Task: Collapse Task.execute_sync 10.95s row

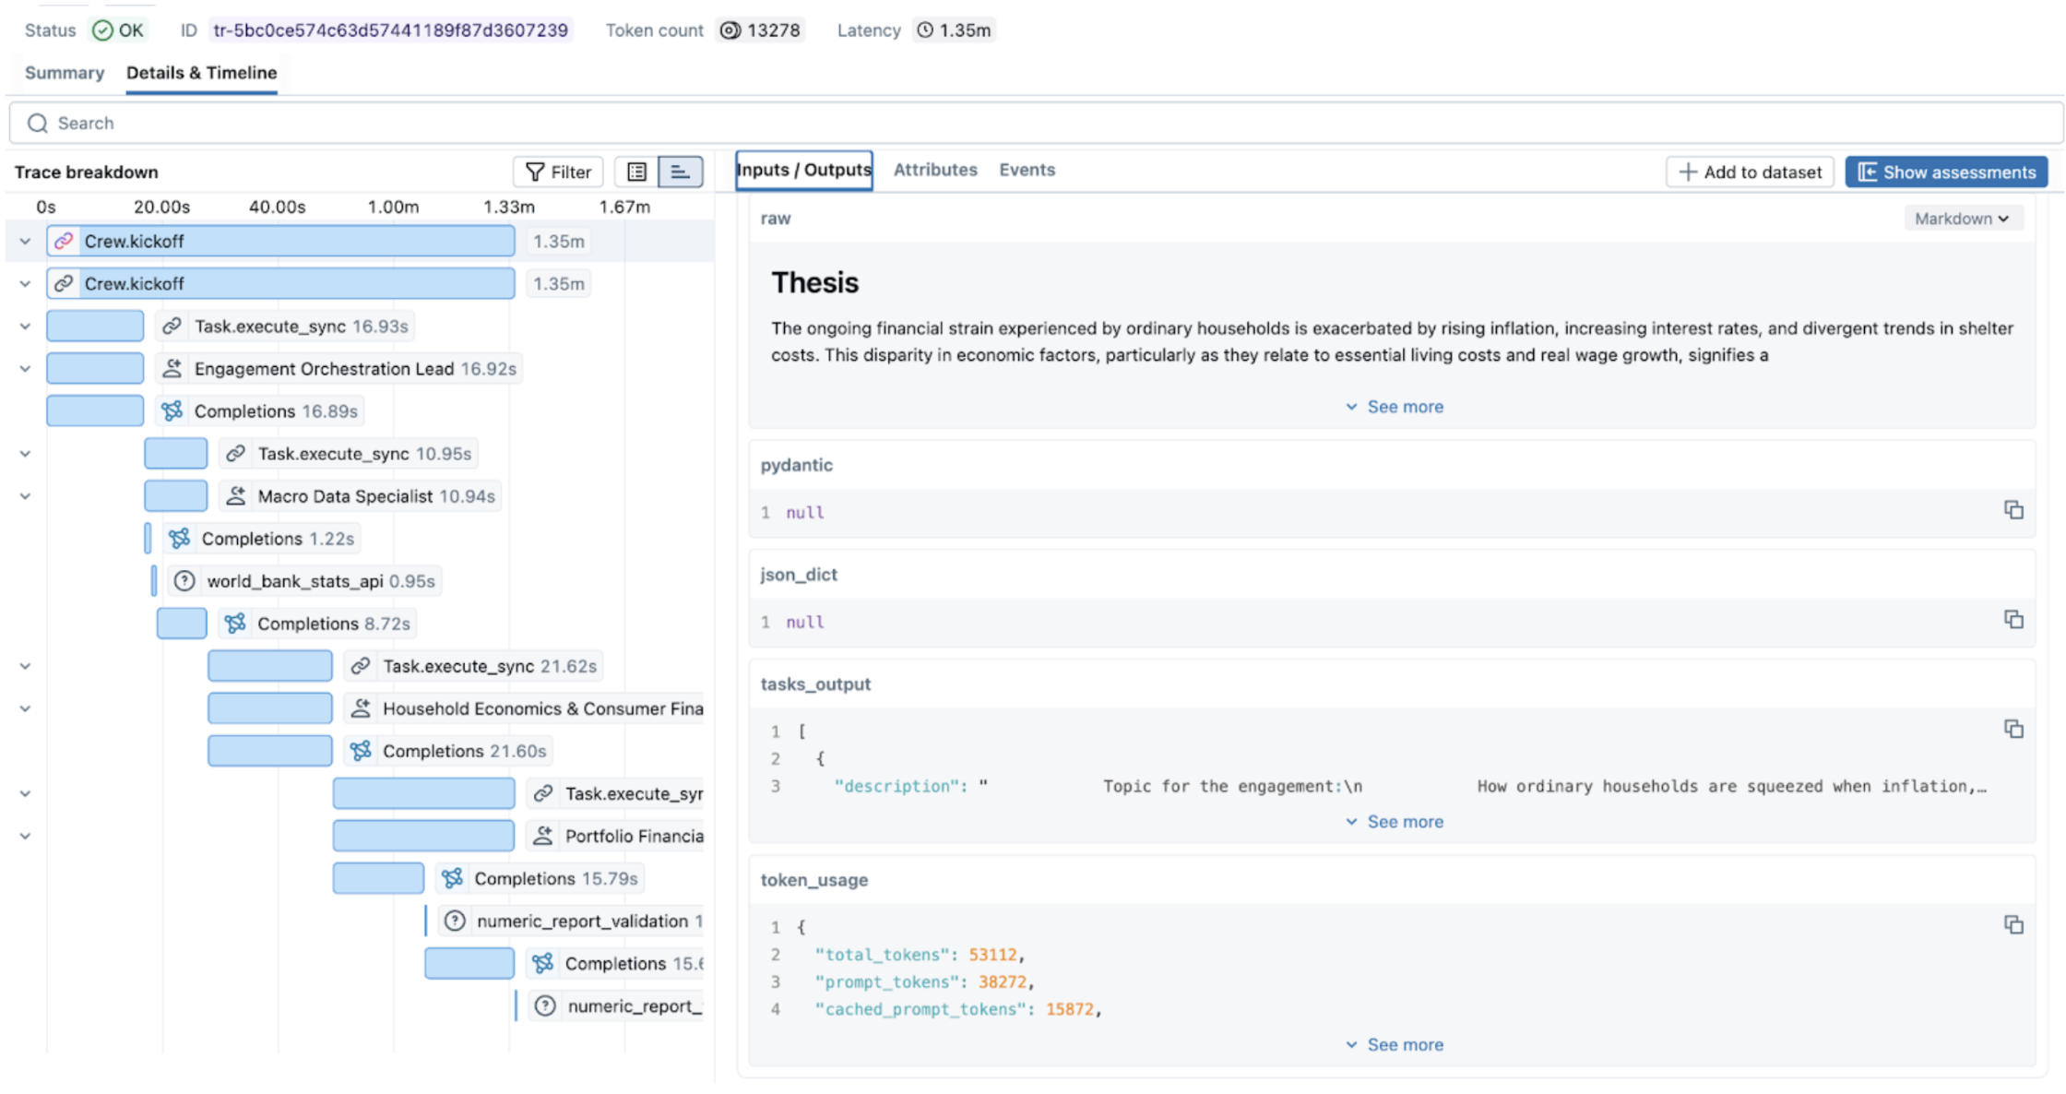Action: 26,454
